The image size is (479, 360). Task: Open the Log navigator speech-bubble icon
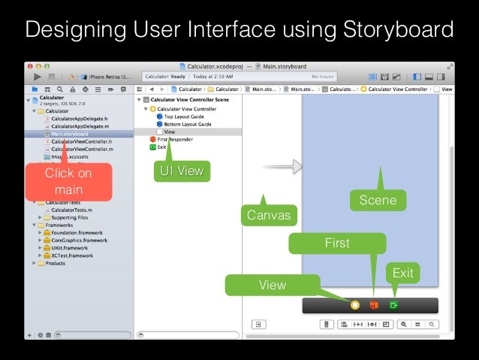pyautogui.click(x=123, y=89)
